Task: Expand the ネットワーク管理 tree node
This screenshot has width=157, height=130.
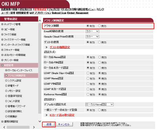Action: click(x=2, y=24)
